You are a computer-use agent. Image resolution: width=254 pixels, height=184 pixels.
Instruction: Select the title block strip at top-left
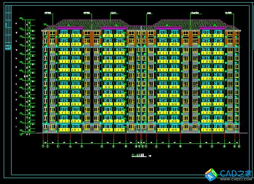coord(8,29)
